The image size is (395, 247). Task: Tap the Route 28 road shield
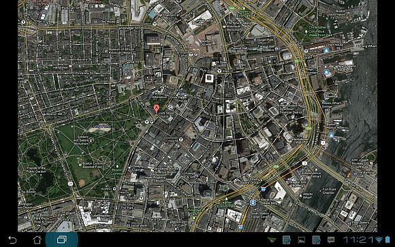[x=71, y=184]
